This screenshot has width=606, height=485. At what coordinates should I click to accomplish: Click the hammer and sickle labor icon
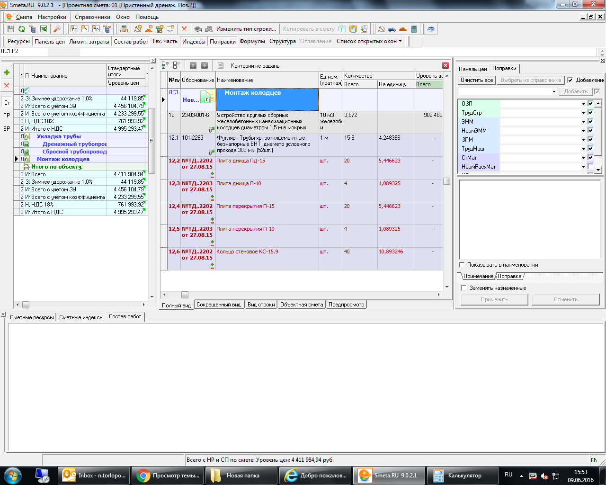pyautogui.click(x=381, y=29)
